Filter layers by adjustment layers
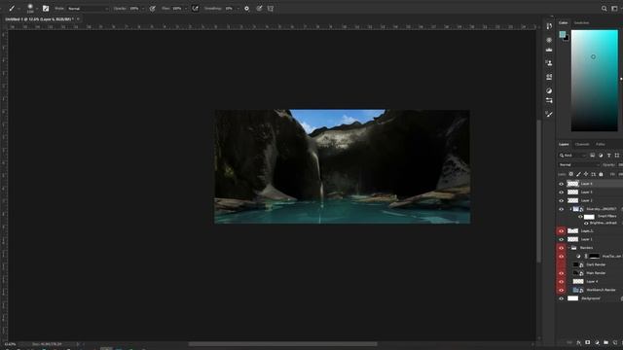 [x=601, y=156]
